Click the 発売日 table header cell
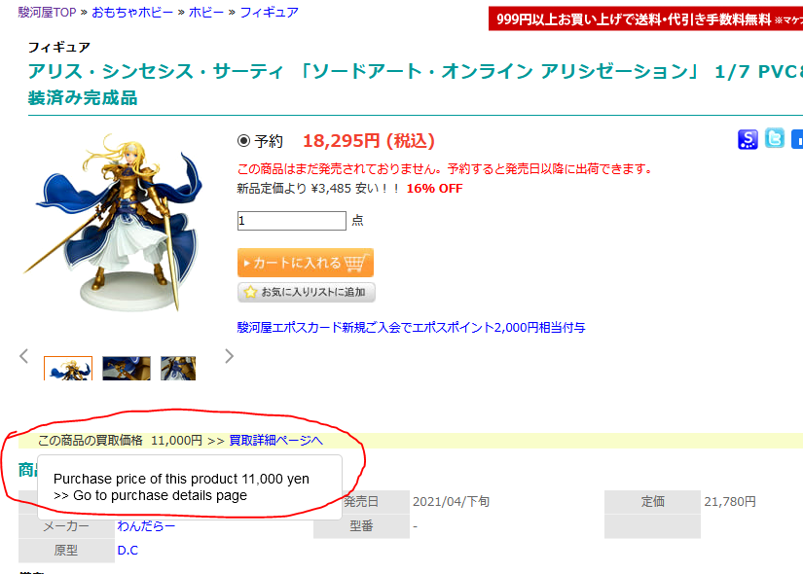The image size is (803, 574). [361, 502]
